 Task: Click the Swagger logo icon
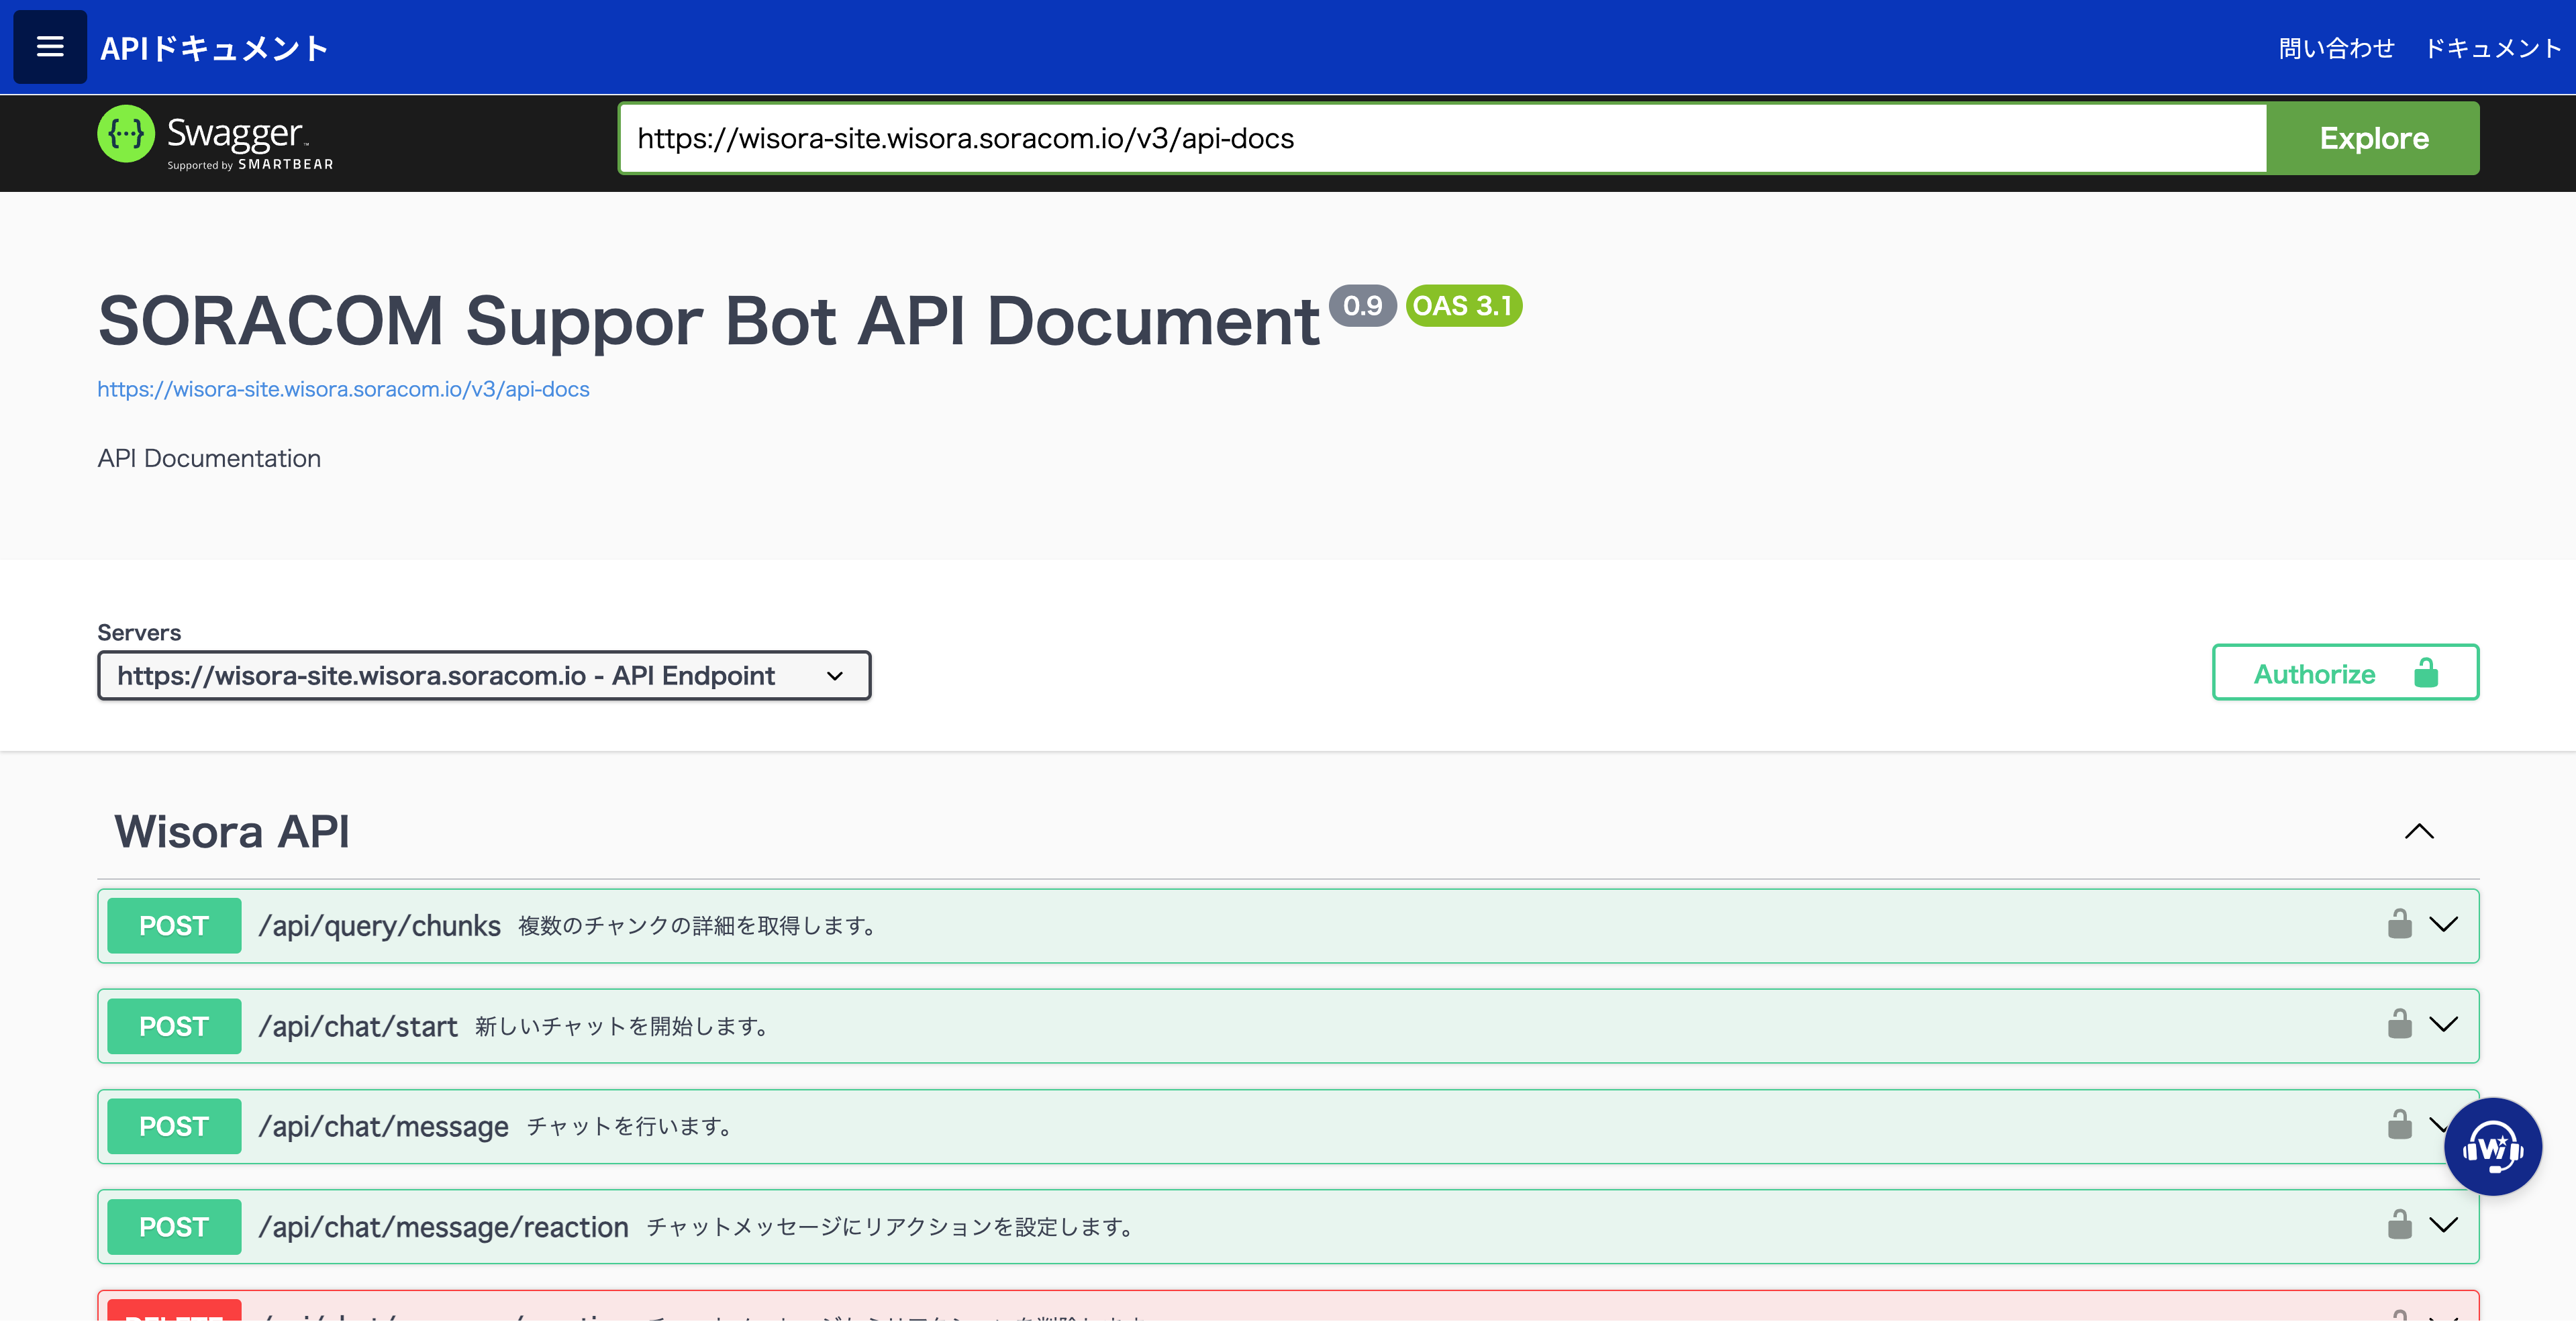(x=126, y=134)
